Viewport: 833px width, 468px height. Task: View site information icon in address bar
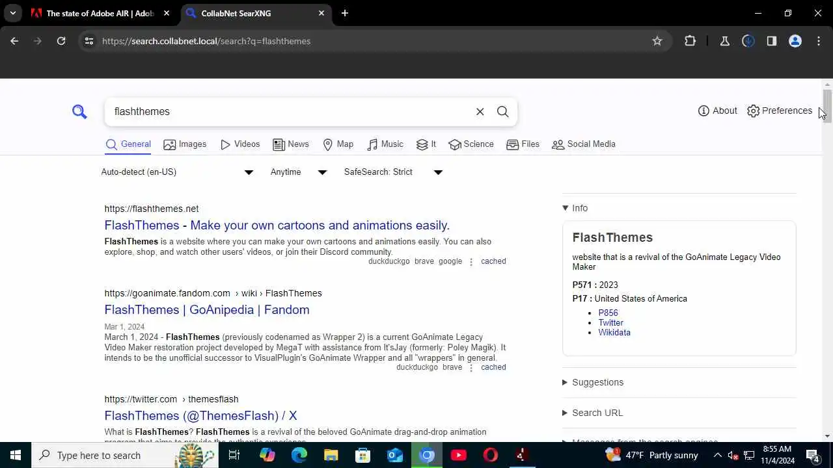(89, 41)
